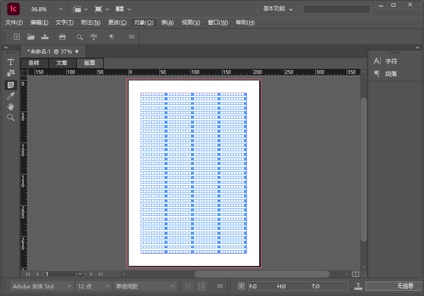Run spell check with abc icon
424x296 pixels.
pos(94,37)
